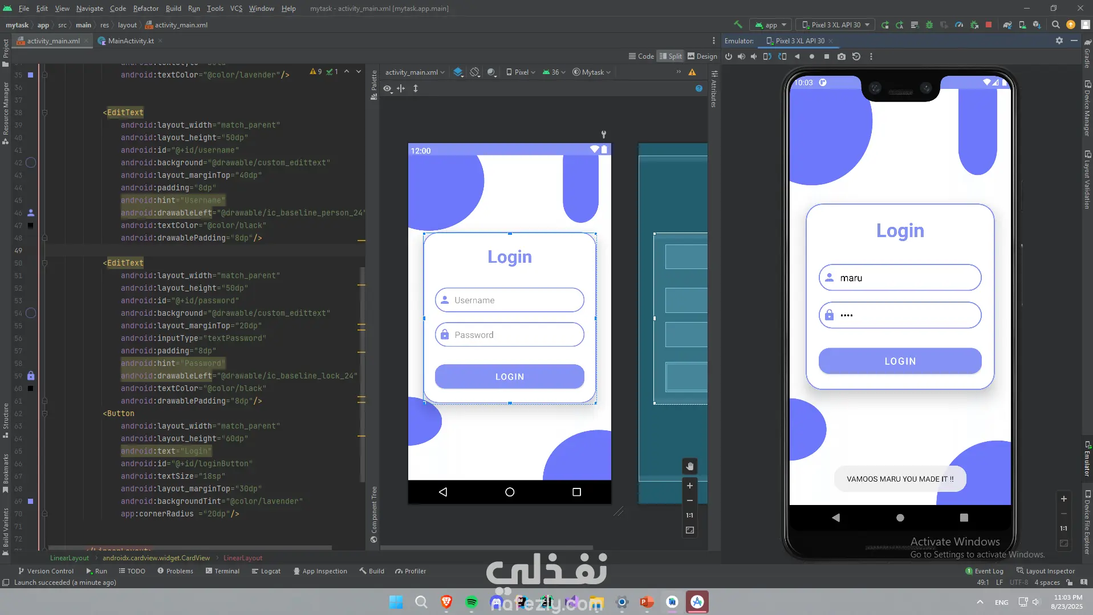Open the Terminal tool window
The width and height of the screenshot is (1093, 615).
[222, 571]
